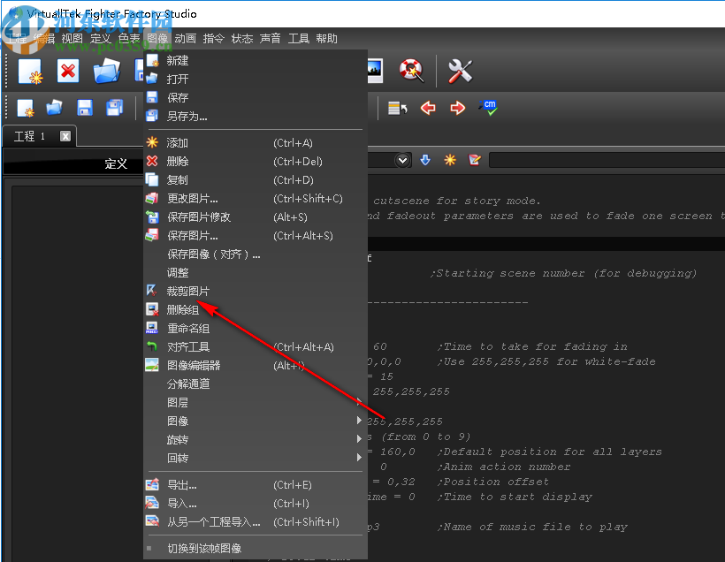Click the new project icon in the top toolbar
Viewport: 725px width, 562px height.
(31, 72)
